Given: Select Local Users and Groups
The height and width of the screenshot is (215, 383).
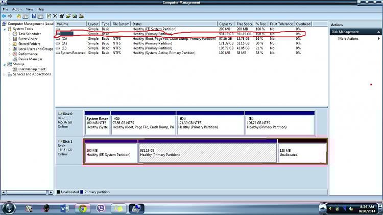Looking at the screenshot, I should [x=36, y=49].
